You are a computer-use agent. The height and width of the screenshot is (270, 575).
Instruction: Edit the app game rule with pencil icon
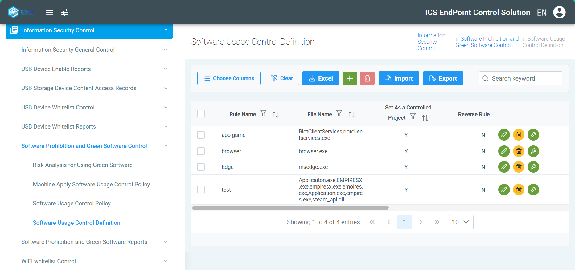coord(504,135)
